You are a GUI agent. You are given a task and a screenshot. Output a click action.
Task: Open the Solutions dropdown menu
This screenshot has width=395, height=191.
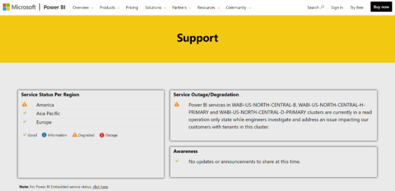[x=155, y=7]
